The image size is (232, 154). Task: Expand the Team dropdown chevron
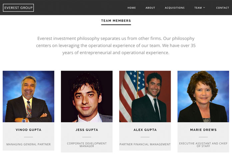click(204, 8)
